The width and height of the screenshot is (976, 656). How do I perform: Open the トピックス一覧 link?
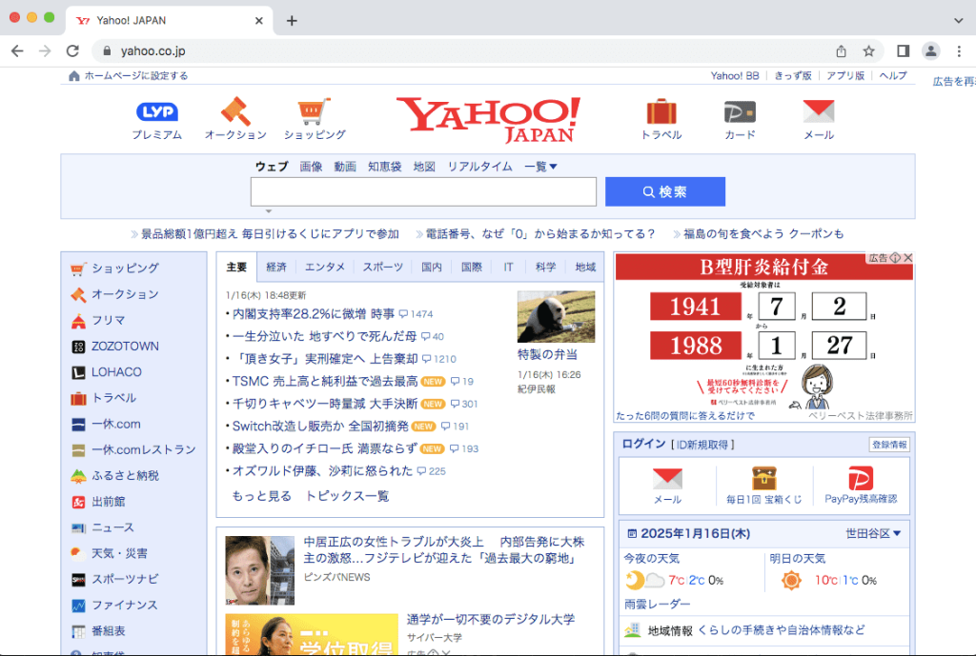(x=347, y=496)
